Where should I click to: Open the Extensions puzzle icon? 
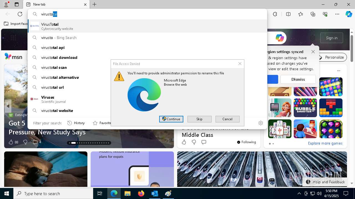275,14
